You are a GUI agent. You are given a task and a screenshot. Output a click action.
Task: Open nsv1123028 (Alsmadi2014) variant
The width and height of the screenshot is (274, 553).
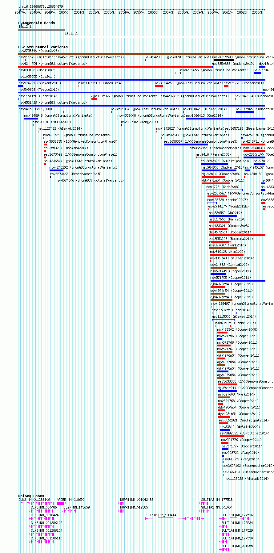point(247,479)
